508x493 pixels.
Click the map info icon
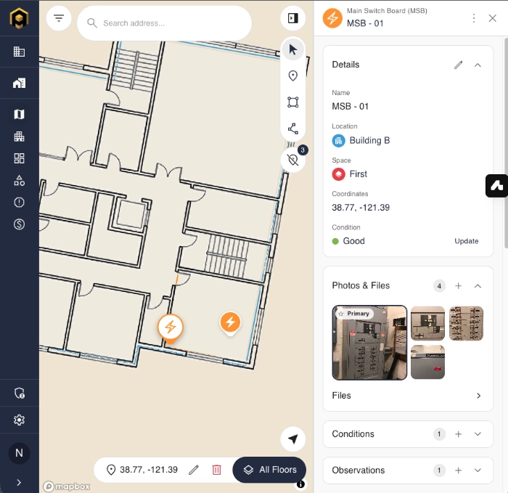click(x=300, y=484)
